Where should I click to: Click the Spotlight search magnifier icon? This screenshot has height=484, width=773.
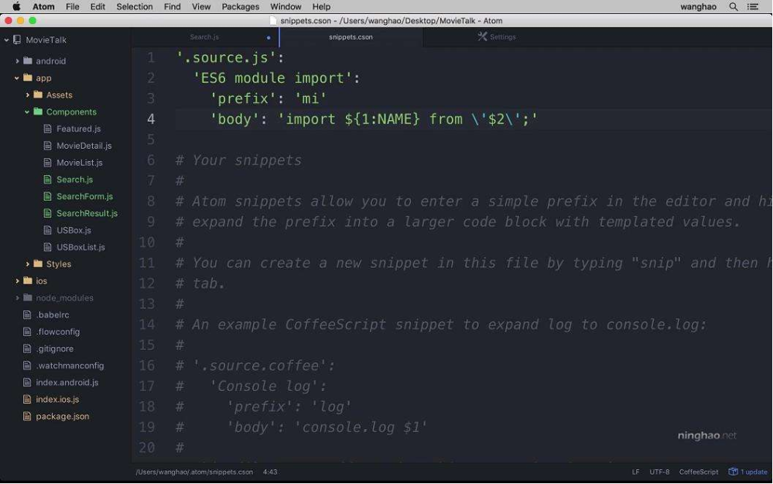click(734, 7)
